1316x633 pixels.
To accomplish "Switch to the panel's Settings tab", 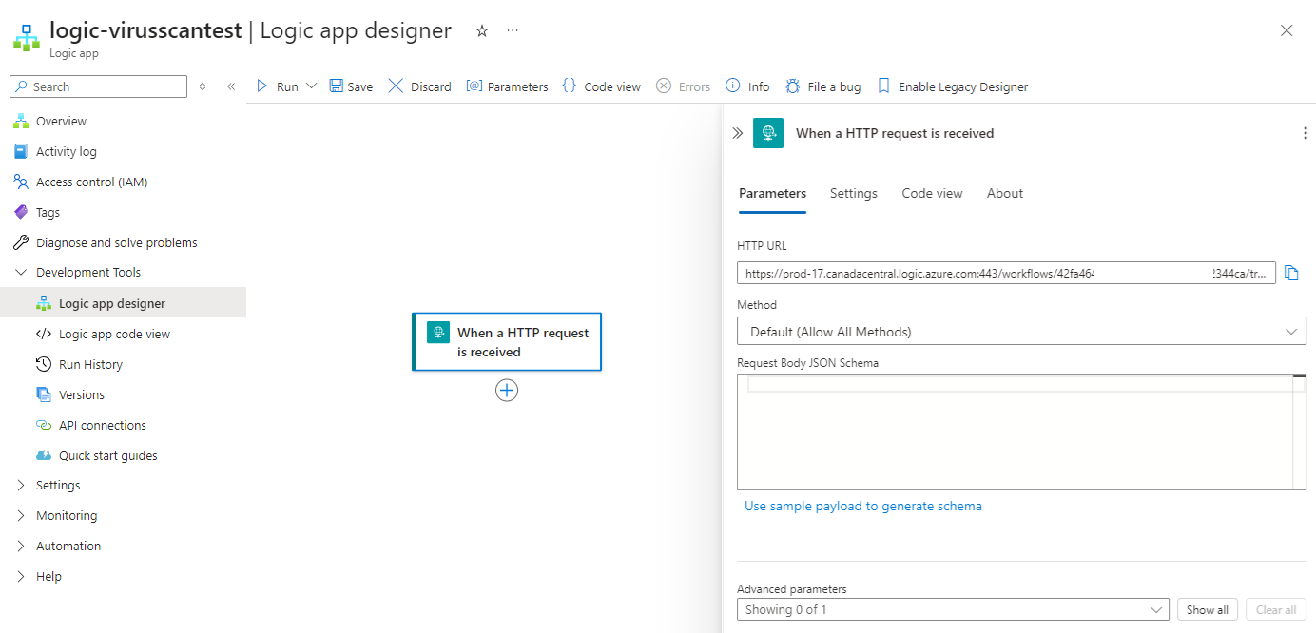I will (x=854, y=194).
